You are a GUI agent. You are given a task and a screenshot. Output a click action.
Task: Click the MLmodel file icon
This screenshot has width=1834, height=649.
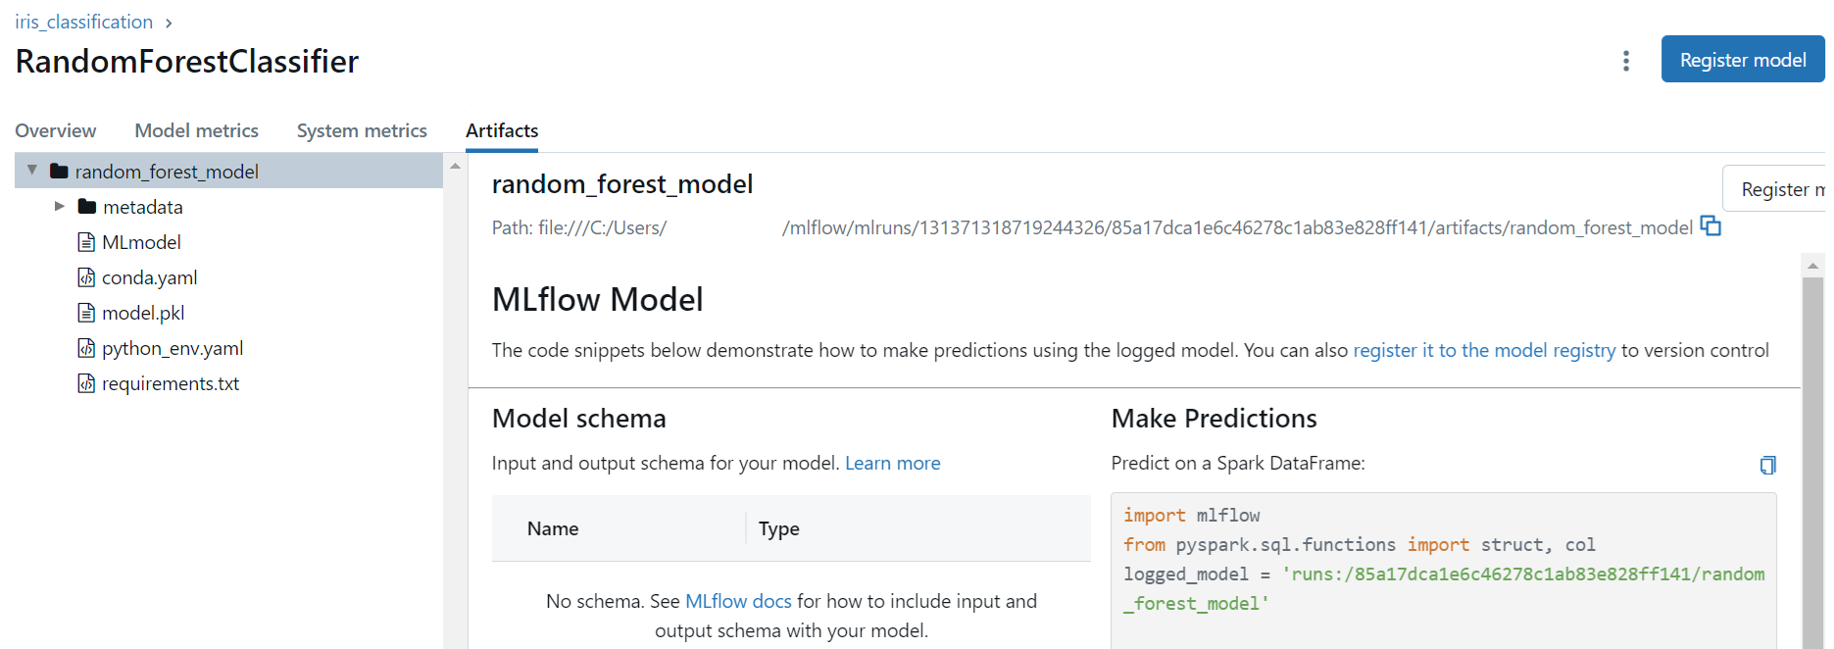[x=86, y=242]
